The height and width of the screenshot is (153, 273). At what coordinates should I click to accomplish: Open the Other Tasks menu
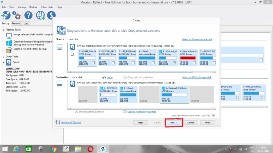tap(47, 7)
